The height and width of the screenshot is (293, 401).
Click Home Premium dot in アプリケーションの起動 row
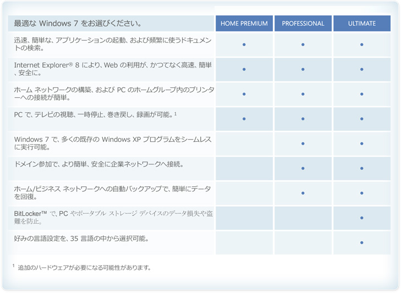coord(244,45)
